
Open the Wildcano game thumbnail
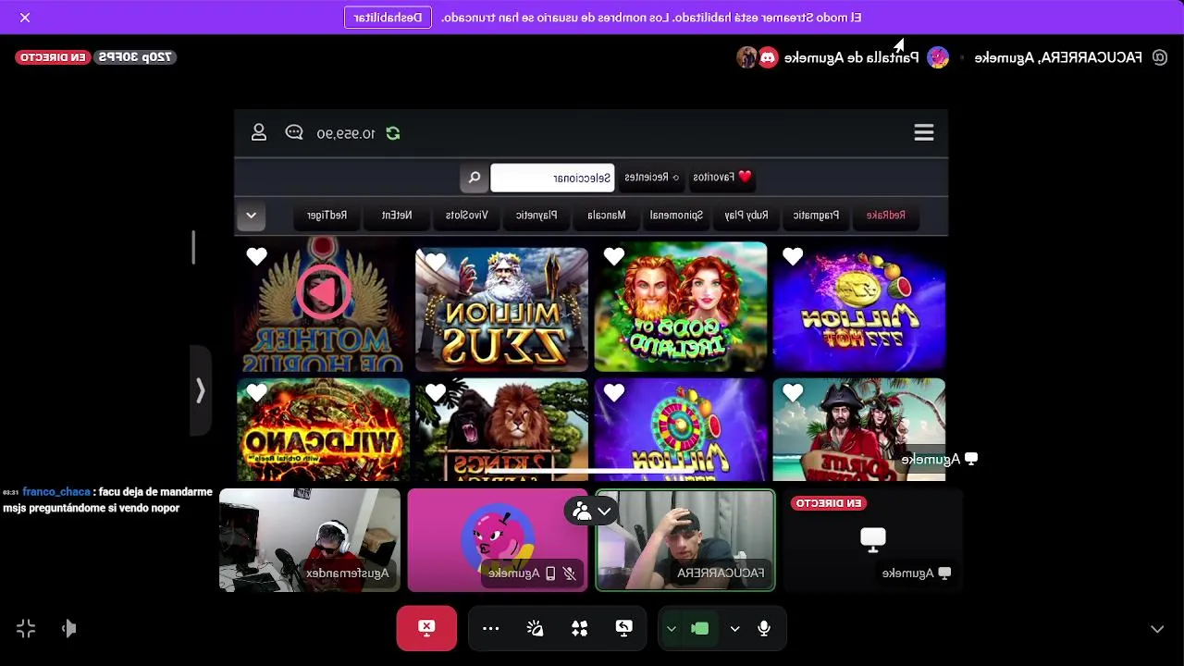323,429
